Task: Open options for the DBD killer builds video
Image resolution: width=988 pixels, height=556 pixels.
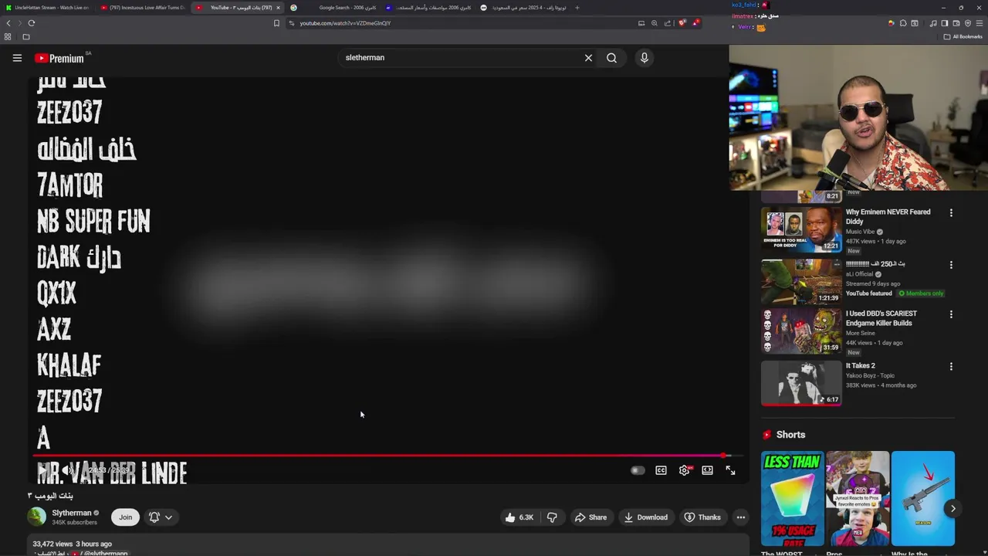Action: pos(951,315)
